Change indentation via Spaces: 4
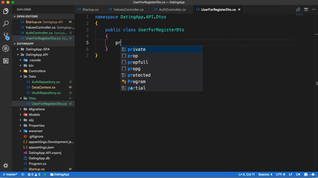This screenshot has height=178, width=318. pos(265,175)
